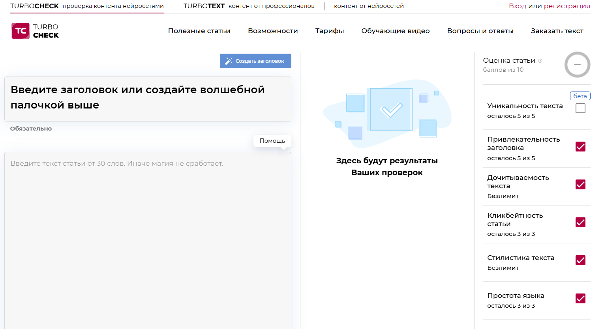Uncheck the Простота языка checkbox
The image size is (604, 329).
click(580, 299)
